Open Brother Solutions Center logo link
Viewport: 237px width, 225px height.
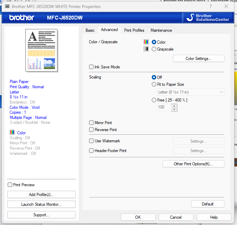(208, 17)
